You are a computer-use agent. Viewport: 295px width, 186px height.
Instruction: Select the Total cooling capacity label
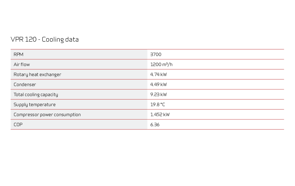click(36, 95)
